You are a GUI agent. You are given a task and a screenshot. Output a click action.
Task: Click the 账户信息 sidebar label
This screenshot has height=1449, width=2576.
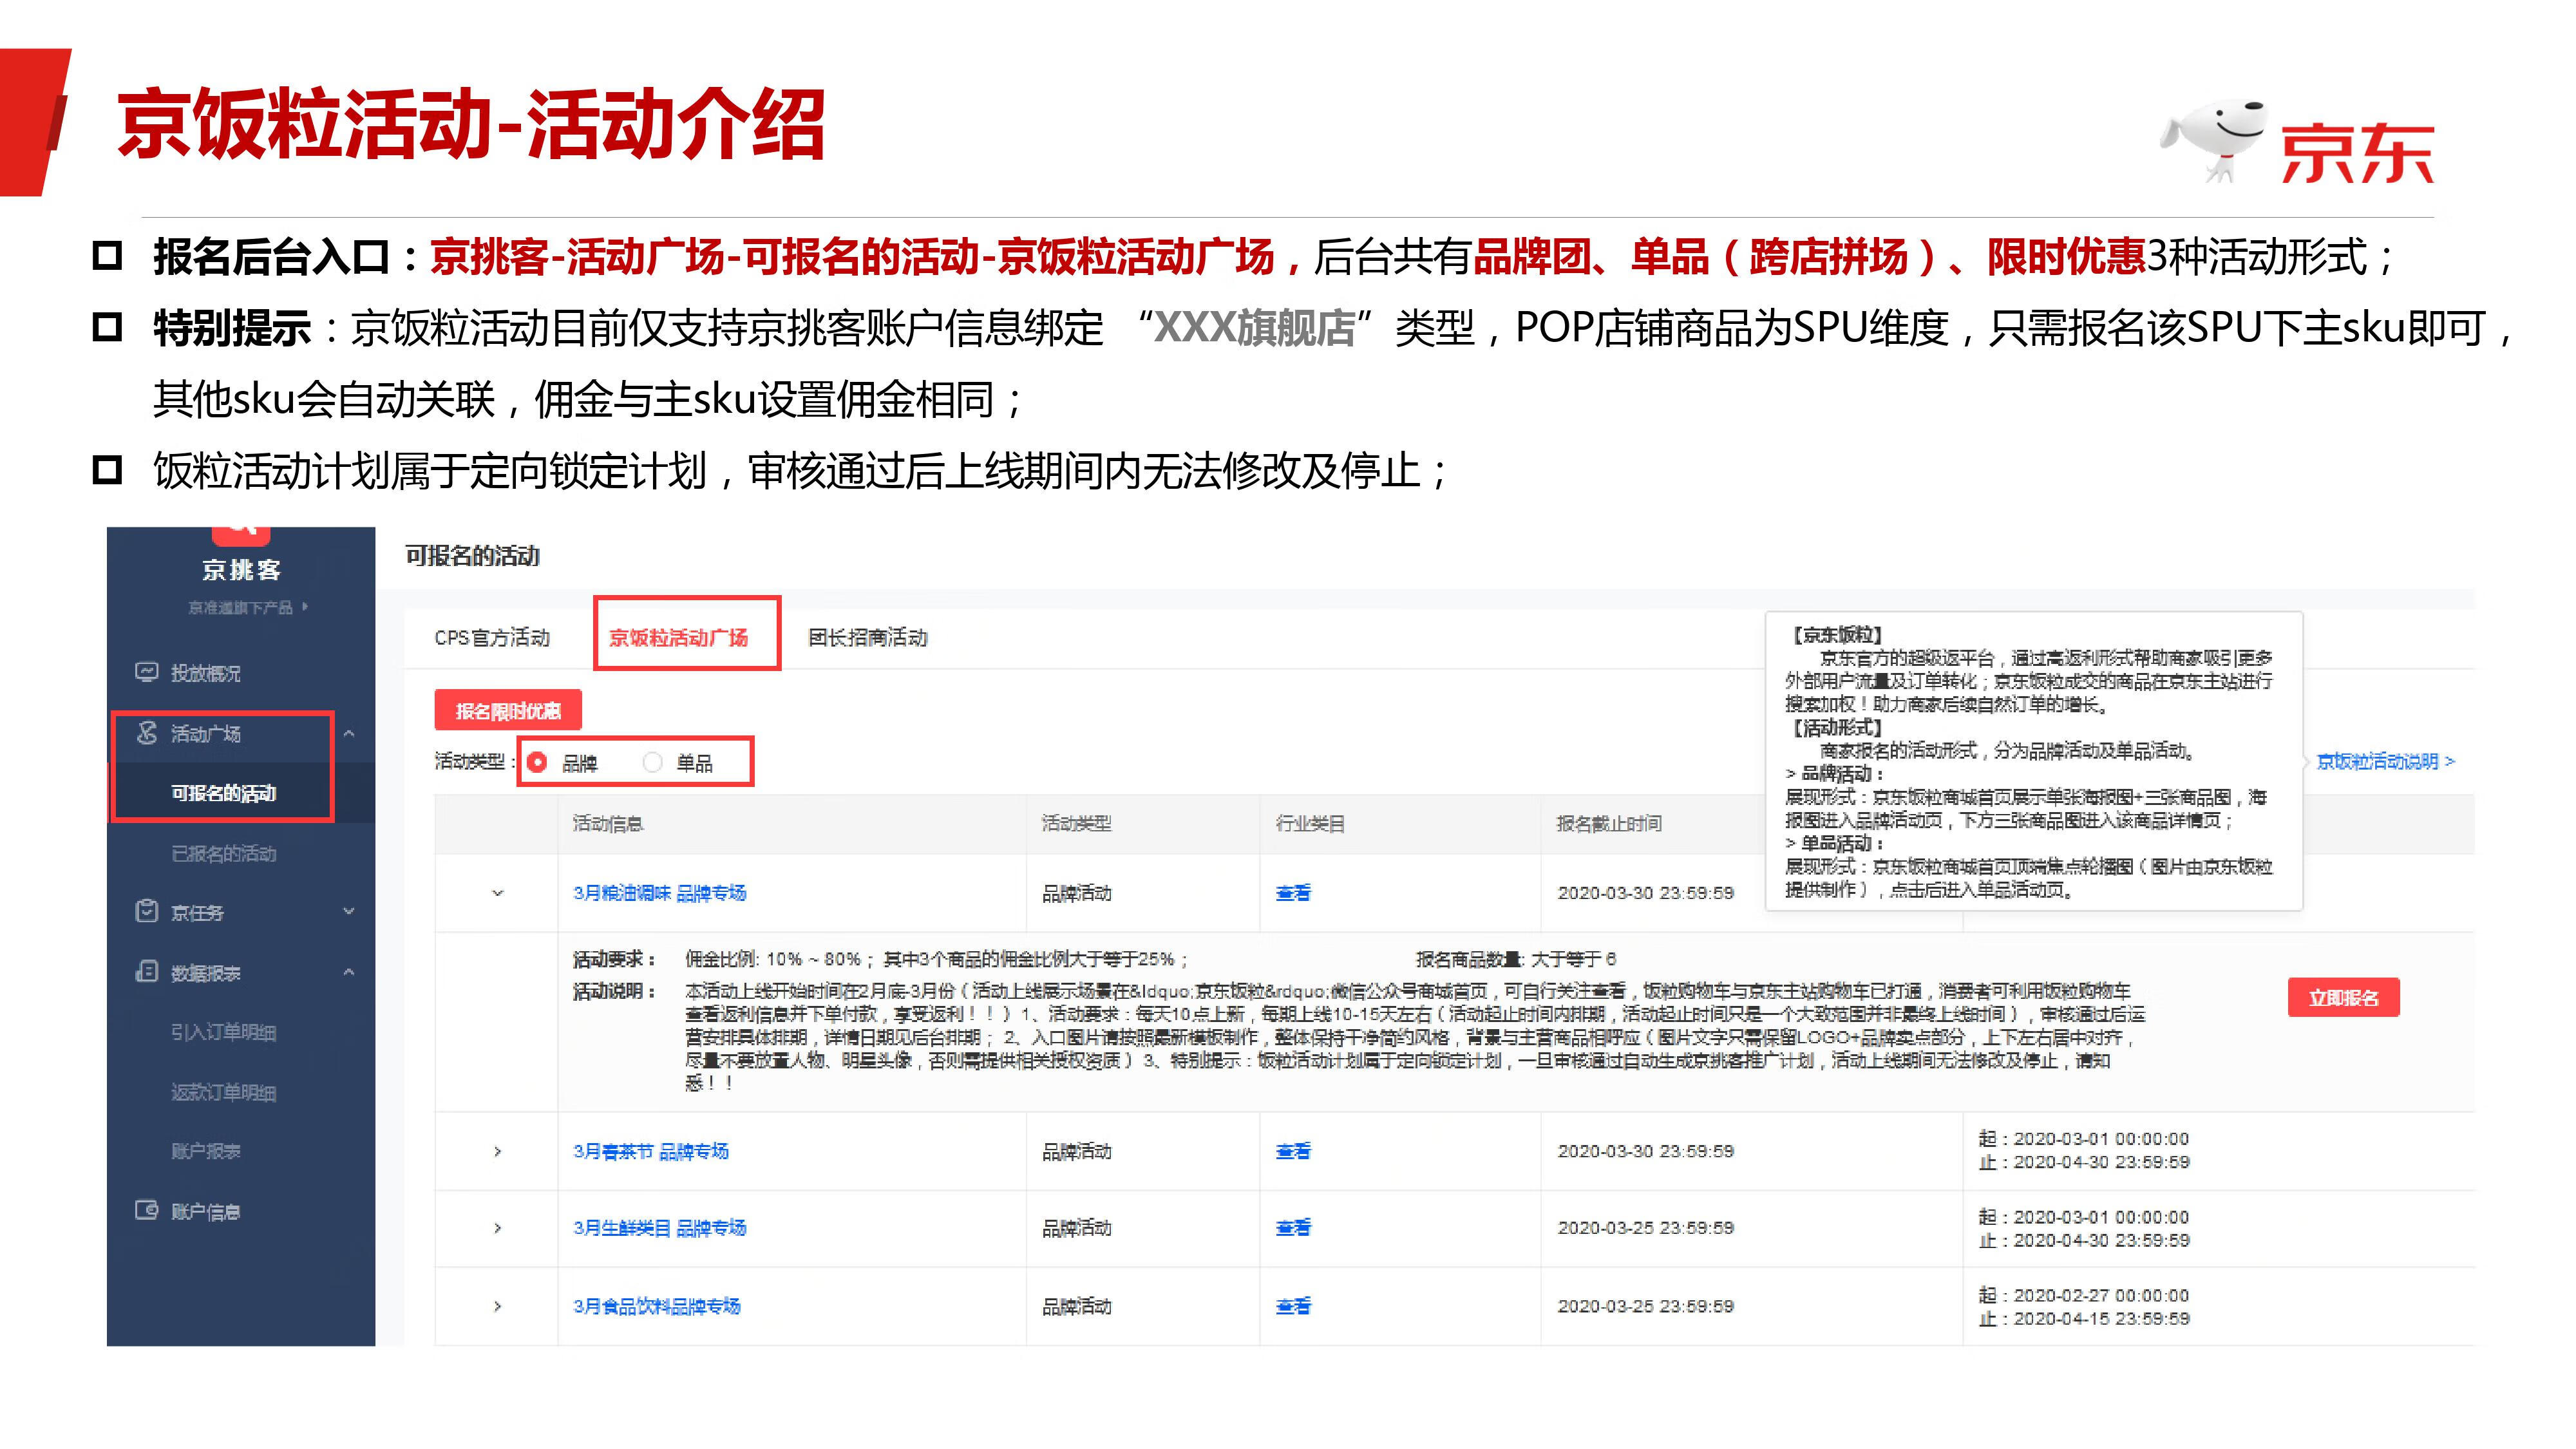[x=205, y=1211]
